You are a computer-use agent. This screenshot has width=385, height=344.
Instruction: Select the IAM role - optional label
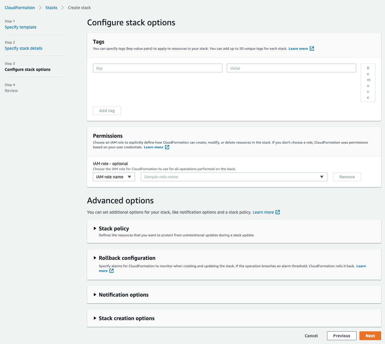click(x=110, y=164)
